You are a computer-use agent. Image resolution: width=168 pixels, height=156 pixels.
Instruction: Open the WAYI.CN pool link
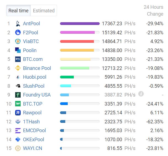(x=32, y=148)
